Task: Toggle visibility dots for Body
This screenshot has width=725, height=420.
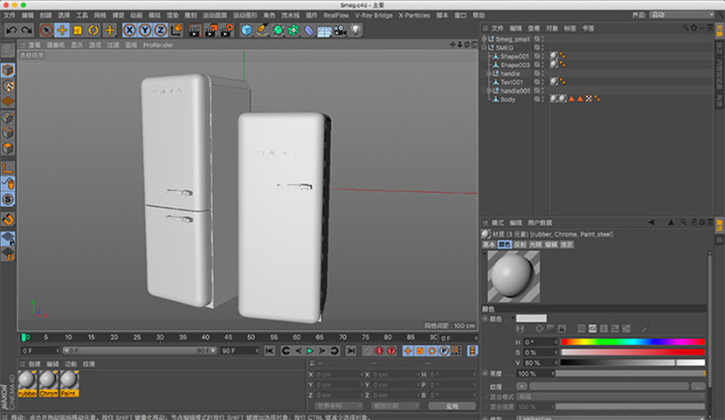Action: click(542, 99)
